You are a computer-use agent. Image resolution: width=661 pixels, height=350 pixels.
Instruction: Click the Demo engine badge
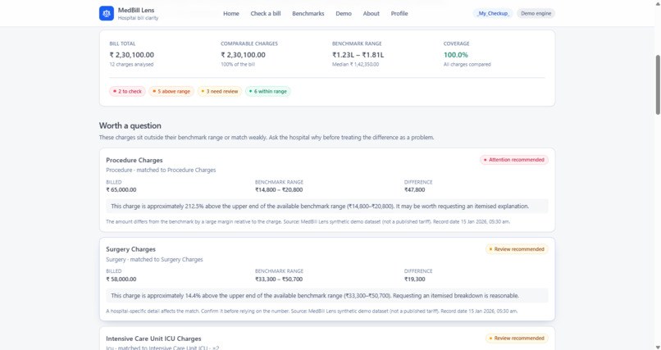tap(536, 13)
